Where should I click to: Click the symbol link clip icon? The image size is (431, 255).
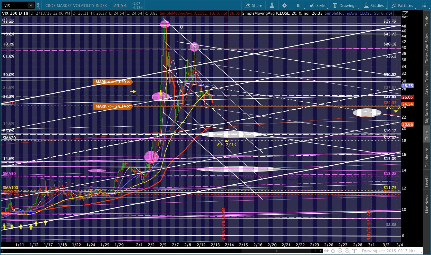(39, 5)
